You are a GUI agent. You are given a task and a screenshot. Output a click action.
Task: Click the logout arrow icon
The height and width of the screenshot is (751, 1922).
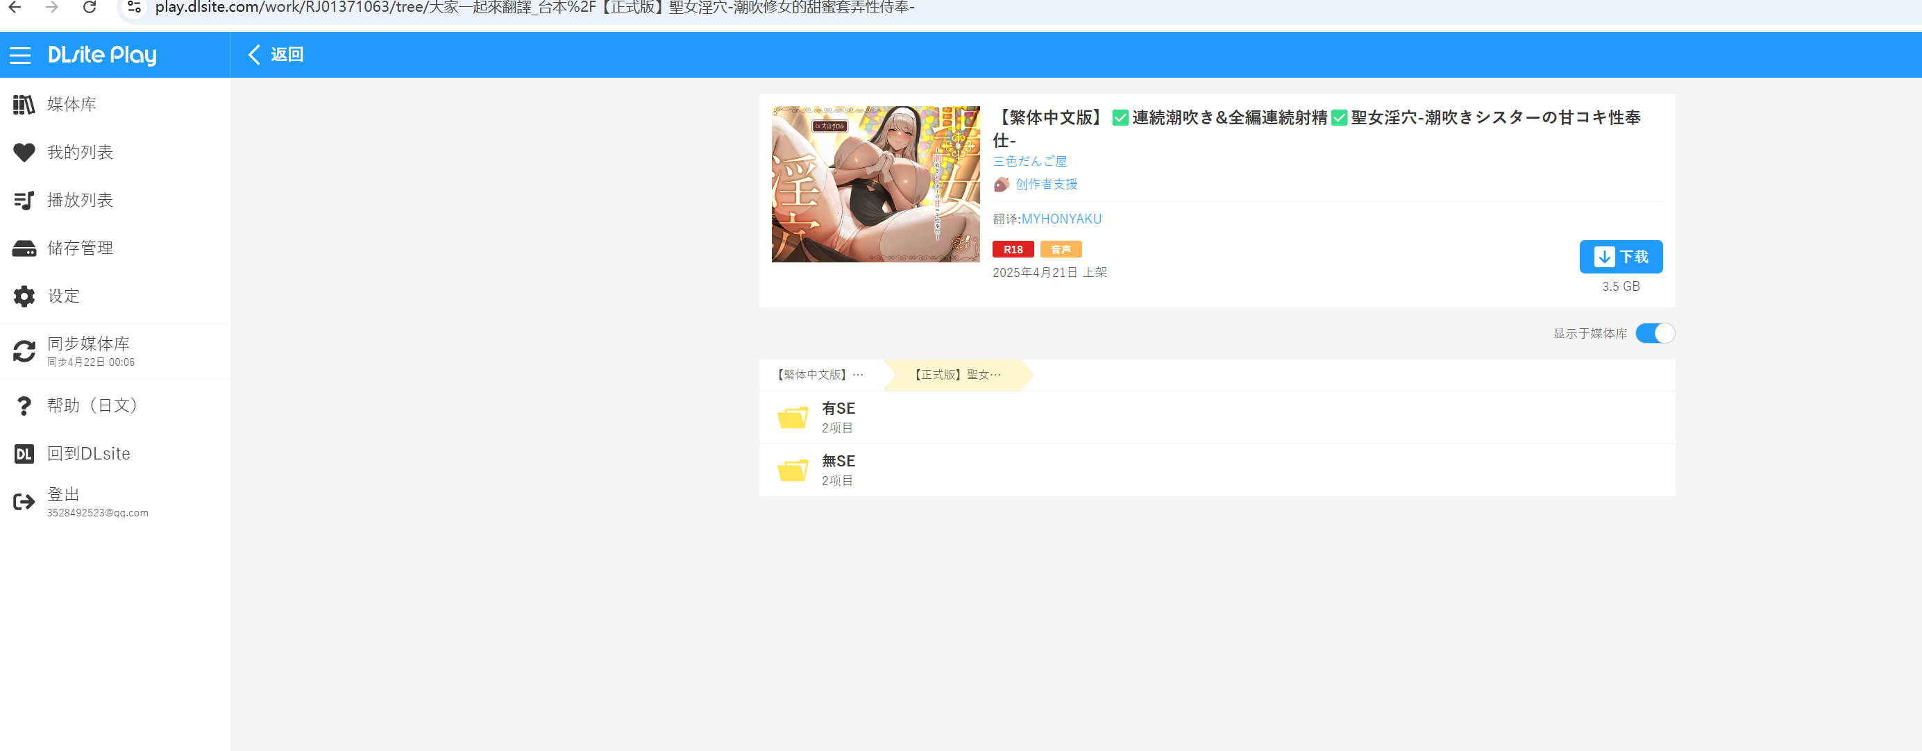coord(24,502)
